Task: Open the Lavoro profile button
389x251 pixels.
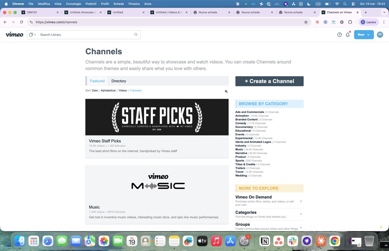Action: tap(369, 22)
